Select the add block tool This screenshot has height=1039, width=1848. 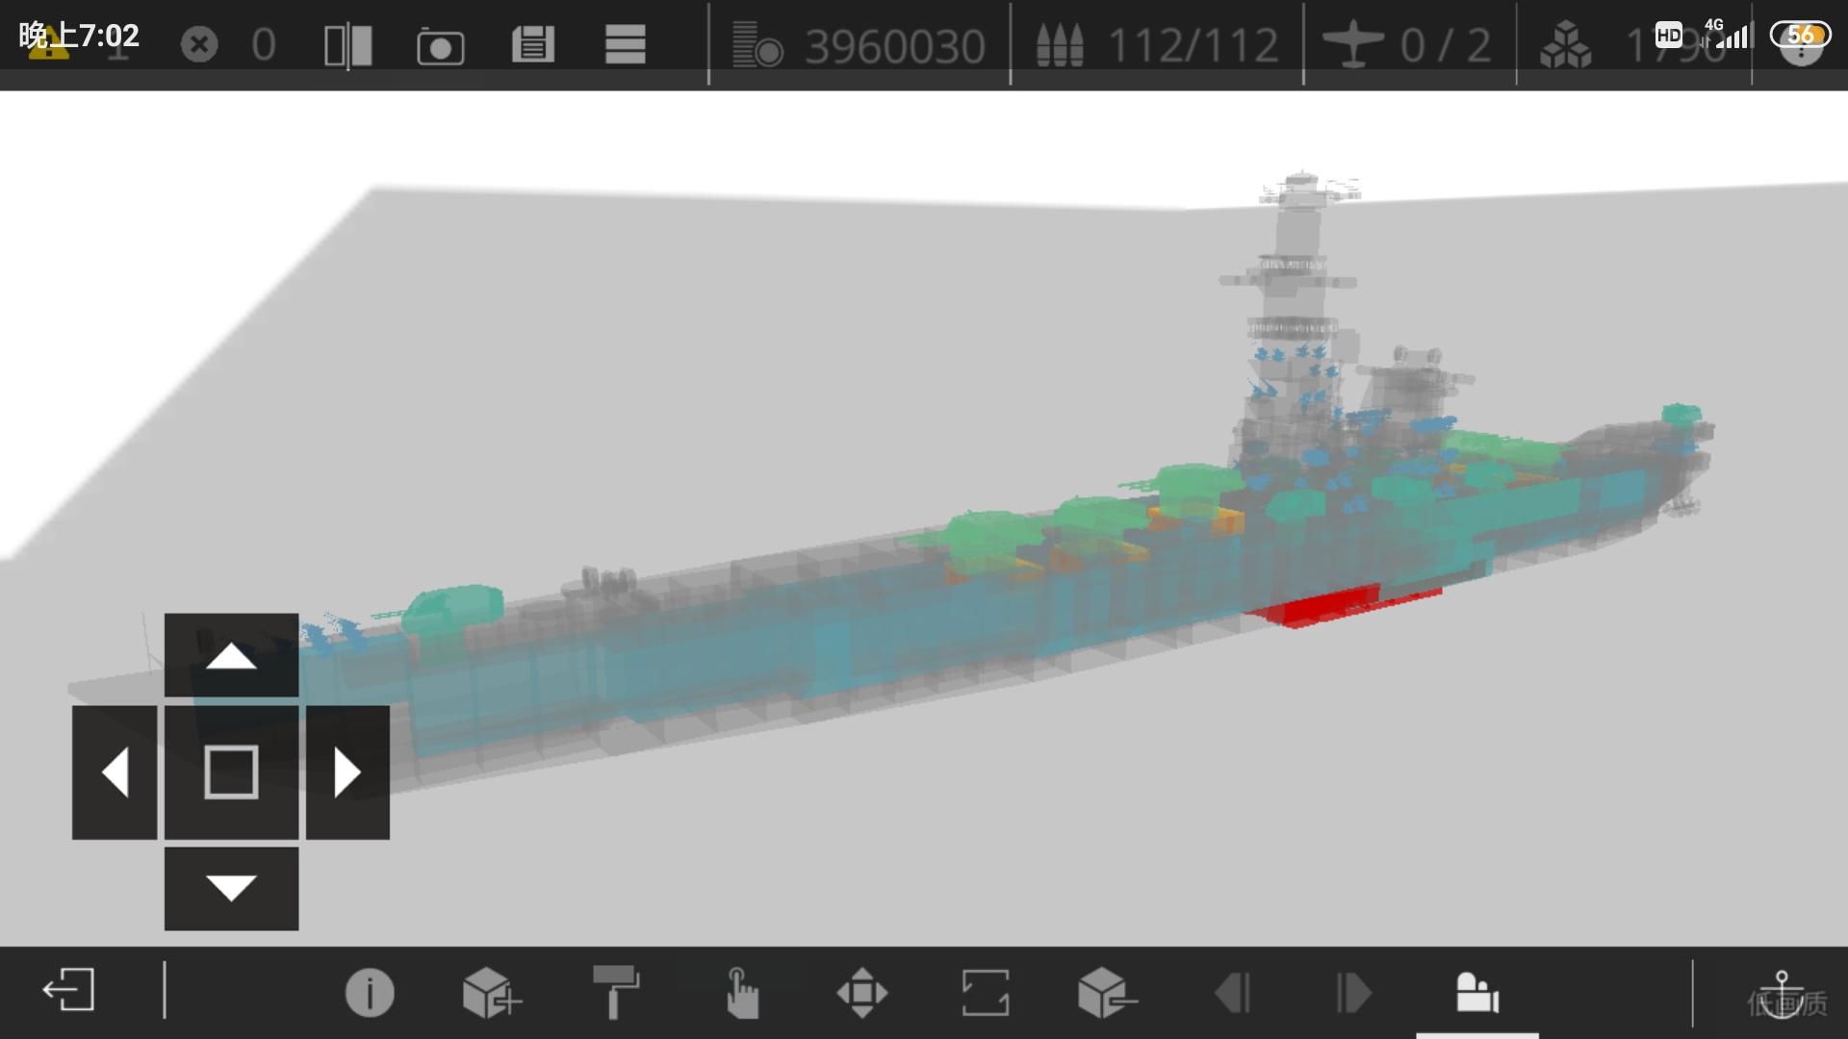click(x=491, y=992)
